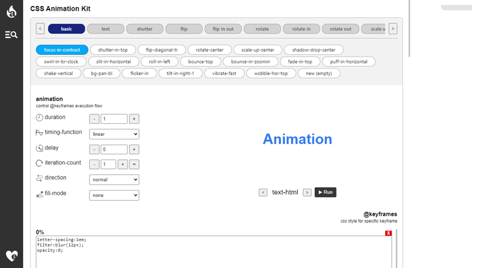This screenshot has width=477, height=268.
Task: Click the delay timer icon
Action: pos(39,148)
